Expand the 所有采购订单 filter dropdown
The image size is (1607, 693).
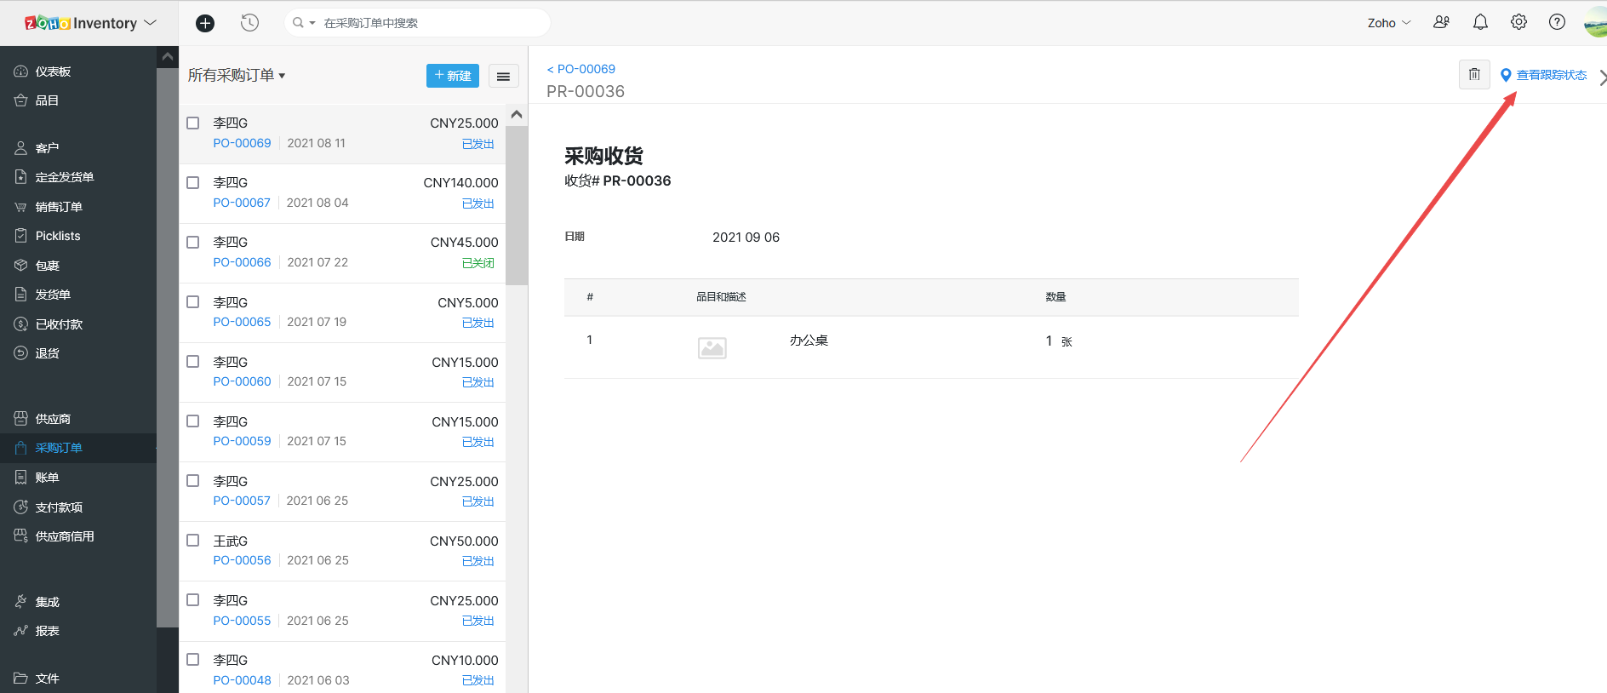(x=237, y=76)
